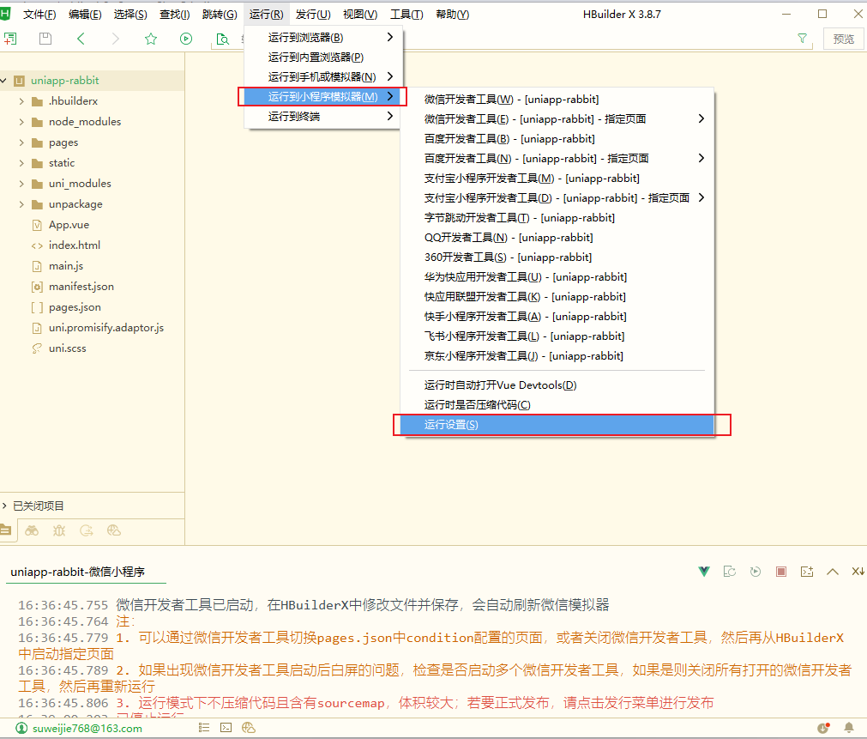Choose 百度开发者工具(B) - [uniapp-rabbit]
Image resolution: width=867 pixels, height=739 pixels.
[558, 139]
